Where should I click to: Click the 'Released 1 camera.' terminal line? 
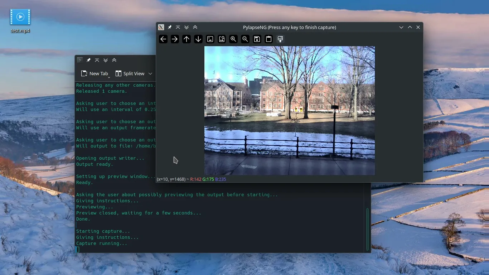pos(102,91)
